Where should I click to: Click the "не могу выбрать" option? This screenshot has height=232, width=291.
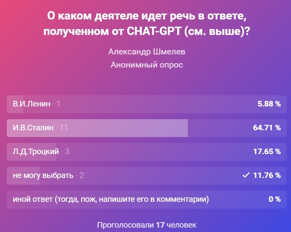point(146,176)
